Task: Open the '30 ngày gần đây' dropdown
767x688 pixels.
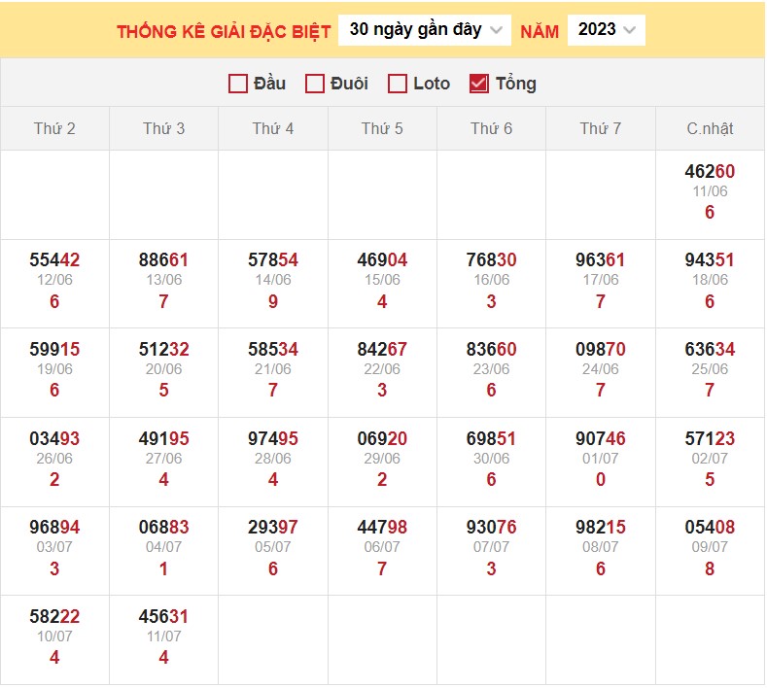Action: point(425,30)
